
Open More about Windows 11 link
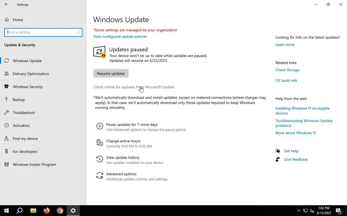[x=295, y=133]
